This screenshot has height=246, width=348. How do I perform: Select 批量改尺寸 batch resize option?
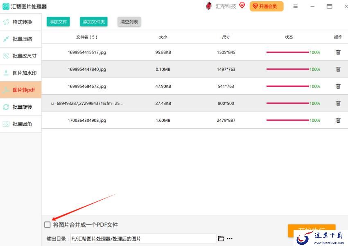[x=20, y=56]
